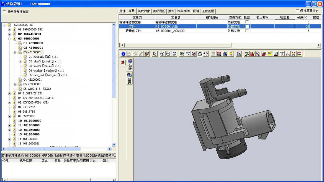The height and width of the screenshot is (182, 324).
Task: Open the BOM toolbar icon
Action: (x=270, y=54)
